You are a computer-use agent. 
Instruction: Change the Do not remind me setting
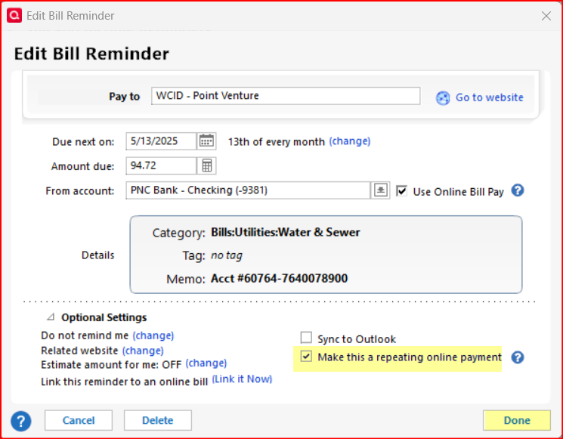pos(153,335)
